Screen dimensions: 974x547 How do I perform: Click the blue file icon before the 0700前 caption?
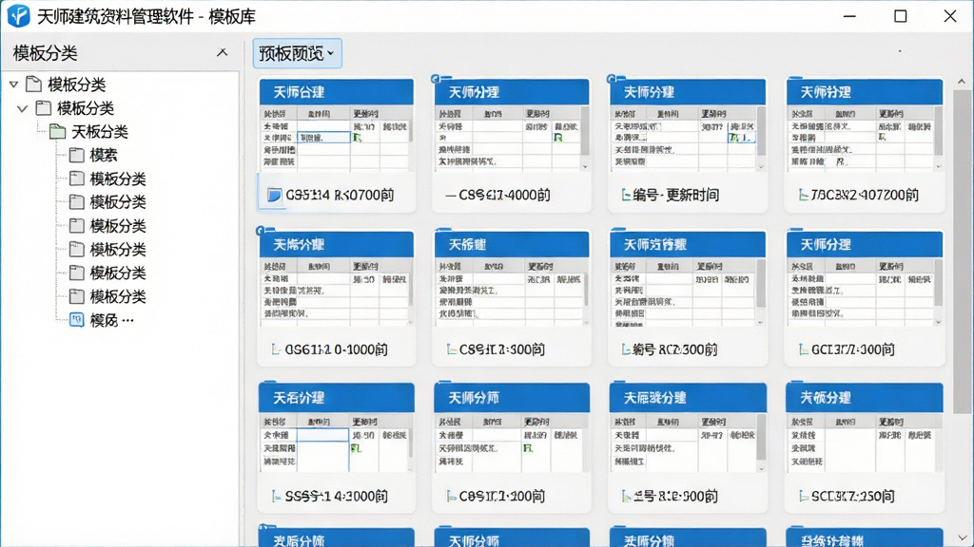[x=274, y=196]
